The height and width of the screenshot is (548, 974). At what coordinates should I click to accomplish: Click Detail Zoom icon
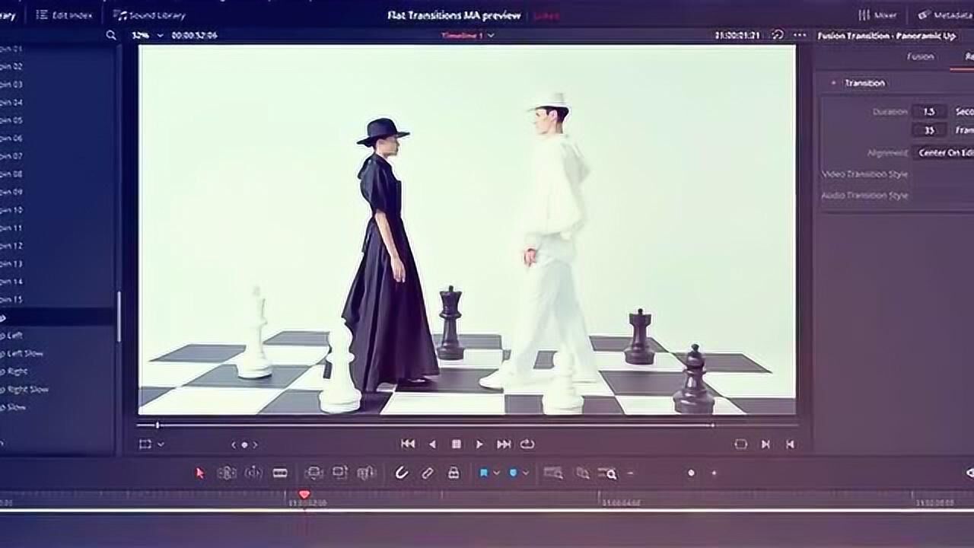click(582, 473)
